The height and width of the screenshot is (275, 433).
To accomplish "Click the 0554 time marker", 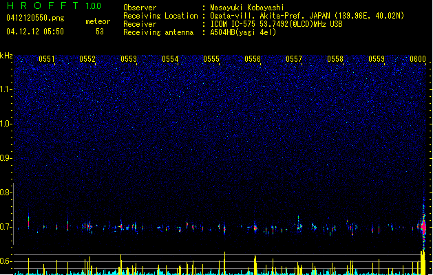I will (x=170, y=59).
